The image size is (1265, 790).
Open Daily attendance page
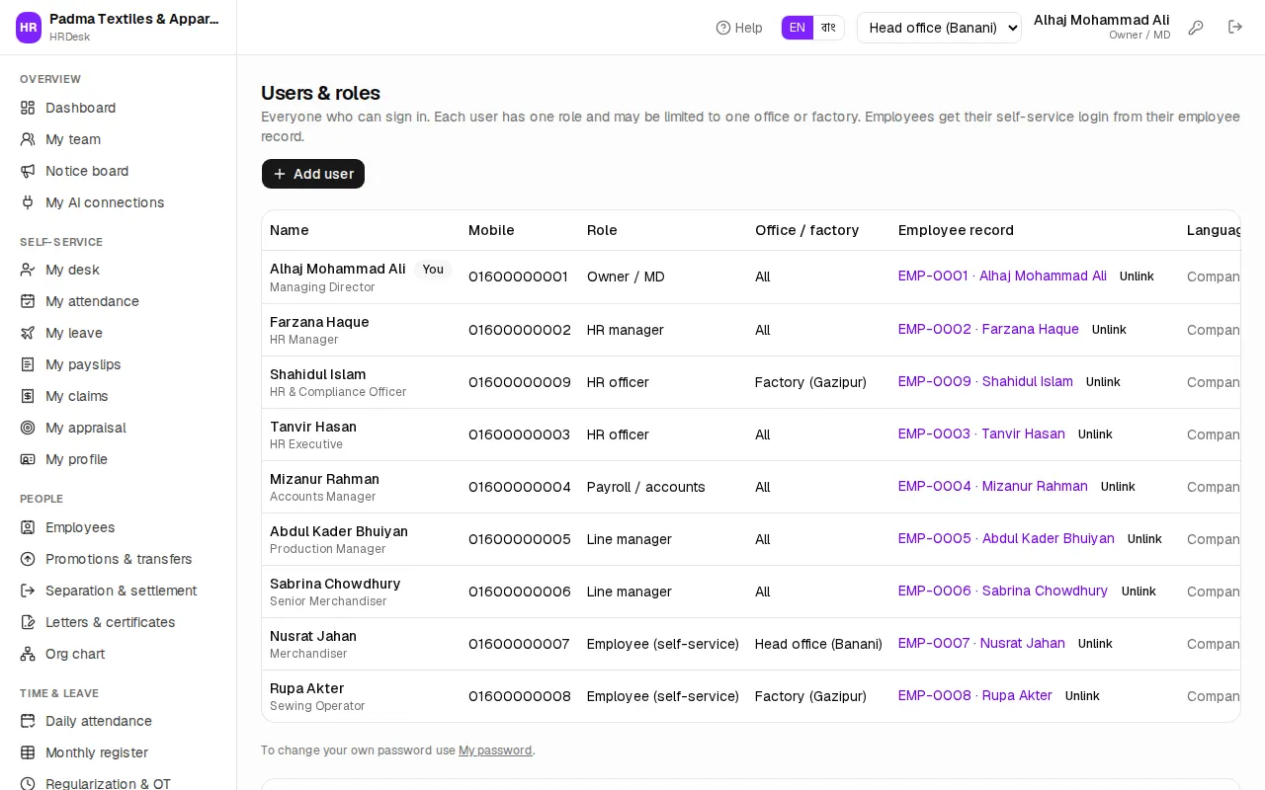click(x=119, y=721)
